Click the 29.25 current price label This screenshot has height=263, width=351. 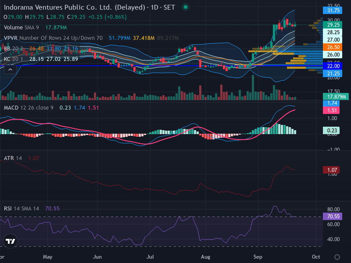(x=333, y=25)
